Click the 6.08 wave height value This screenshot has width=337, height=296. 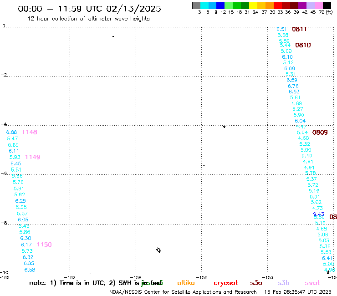coord(290,69)
